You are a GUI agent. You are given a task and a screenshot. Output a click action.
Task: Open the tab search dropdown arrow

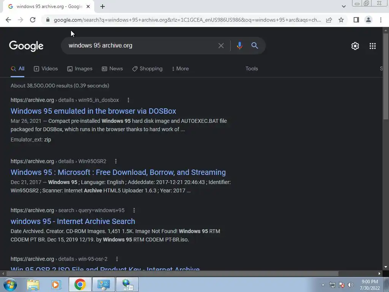(x=343, y=7)
